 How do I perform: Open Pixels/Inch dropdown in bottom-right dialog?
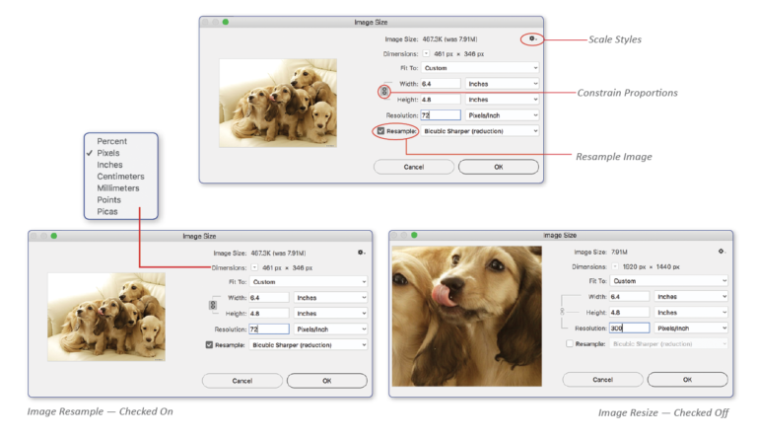point(691,328)
